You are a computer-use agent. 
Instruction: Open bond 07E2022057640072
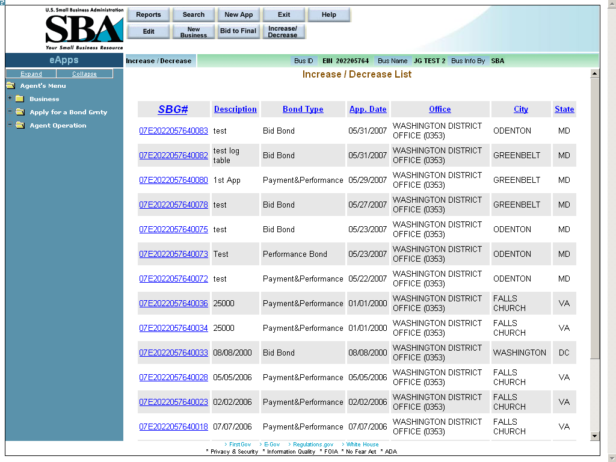point(174,279)
